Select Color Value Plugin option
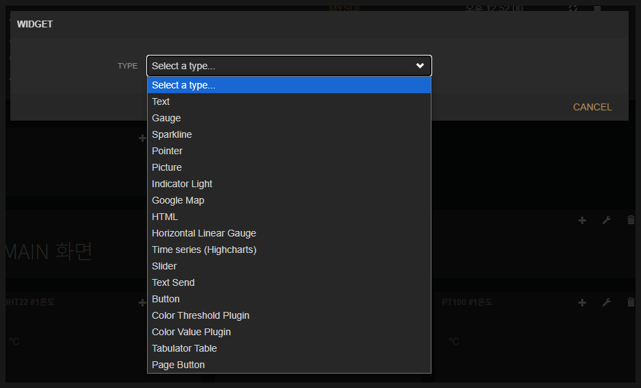This screenshot has width=641, height=388. (x=289, y=332)
